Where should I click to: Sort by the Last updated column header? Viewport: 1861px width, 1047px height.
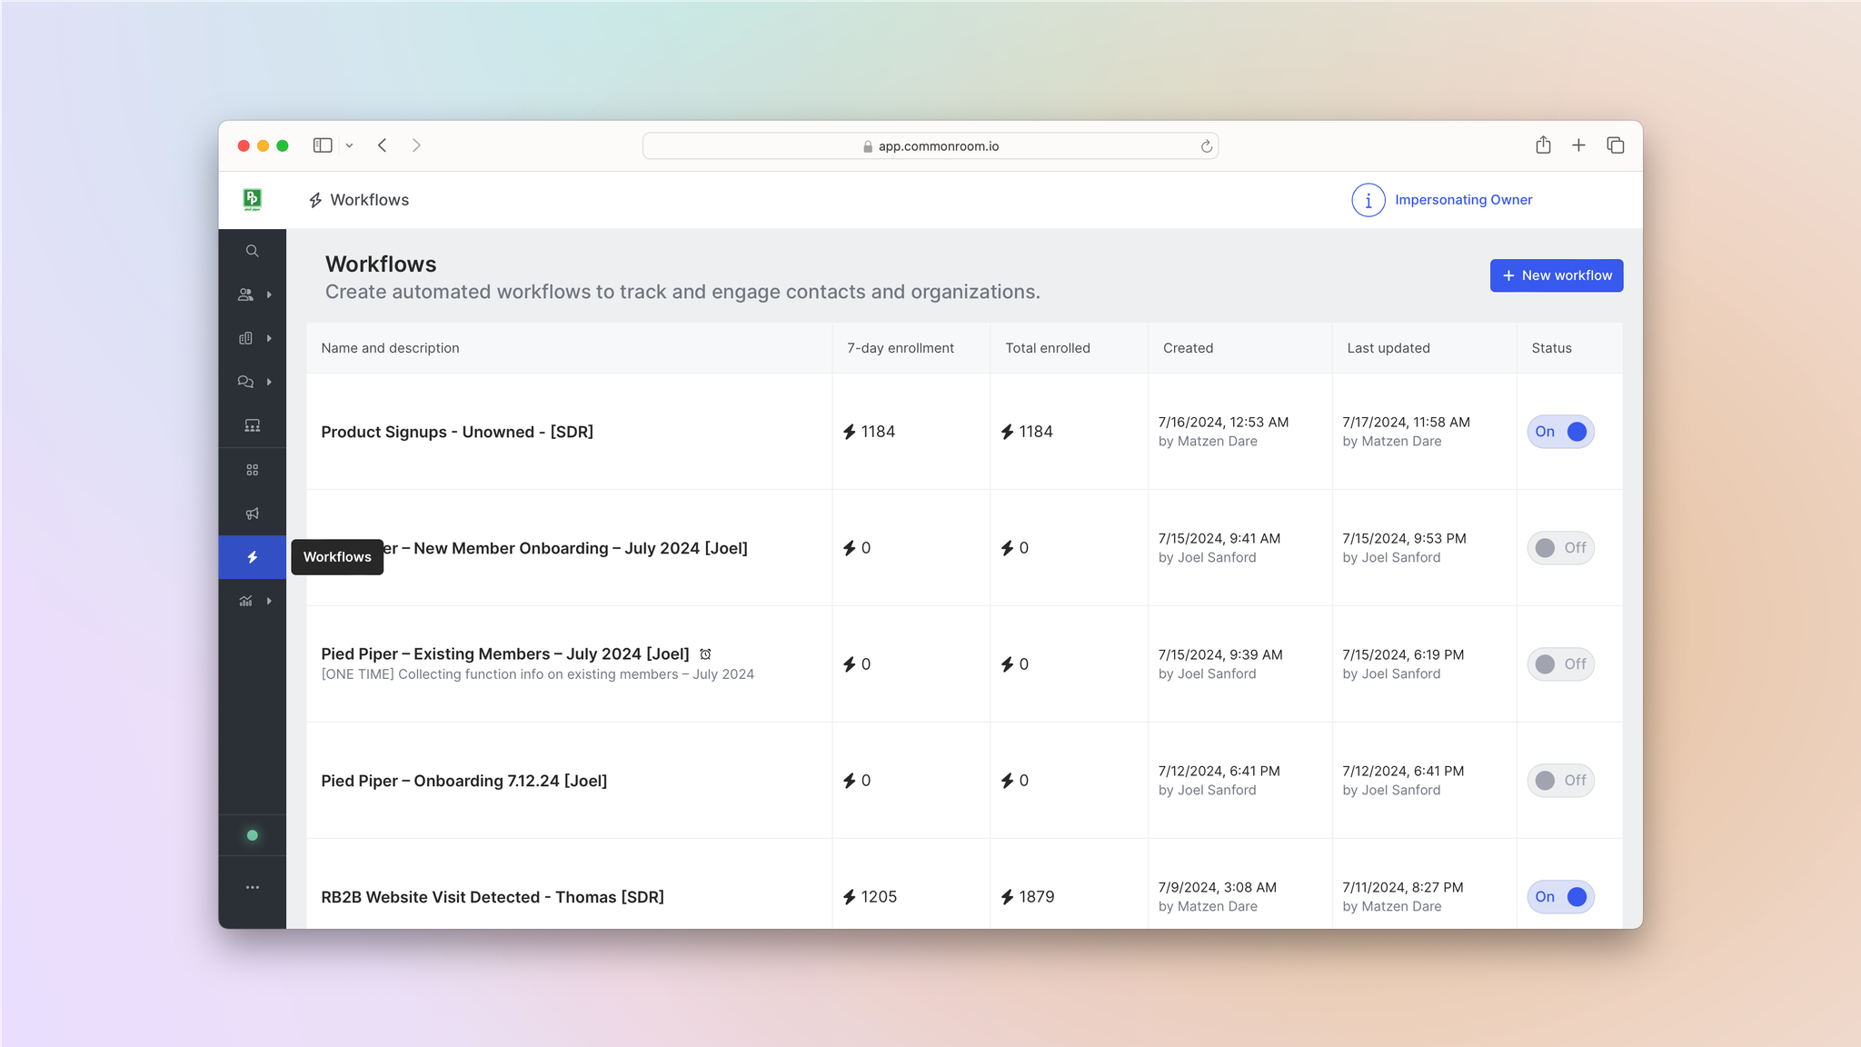coord(1388,348)
